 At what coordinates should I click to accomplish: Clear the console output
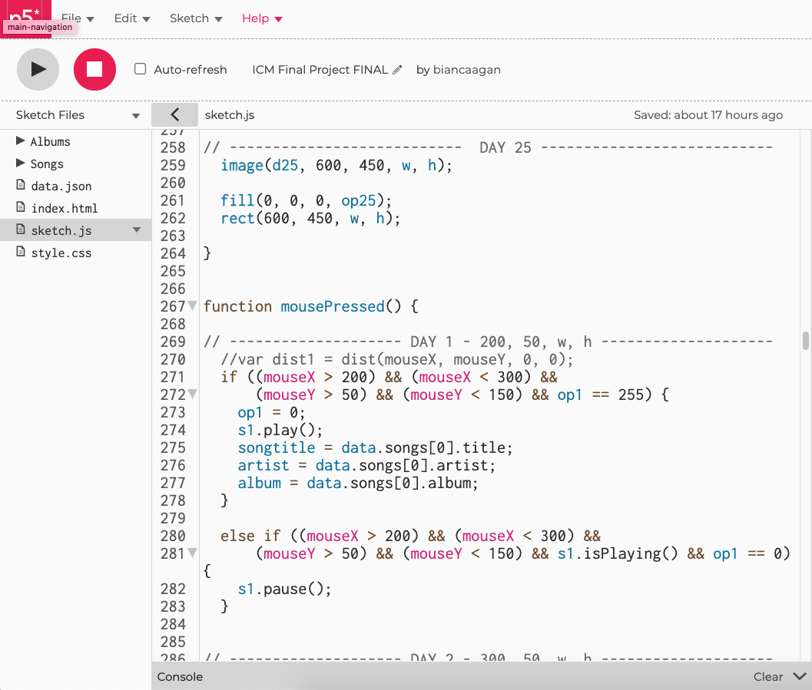point(767,676)
